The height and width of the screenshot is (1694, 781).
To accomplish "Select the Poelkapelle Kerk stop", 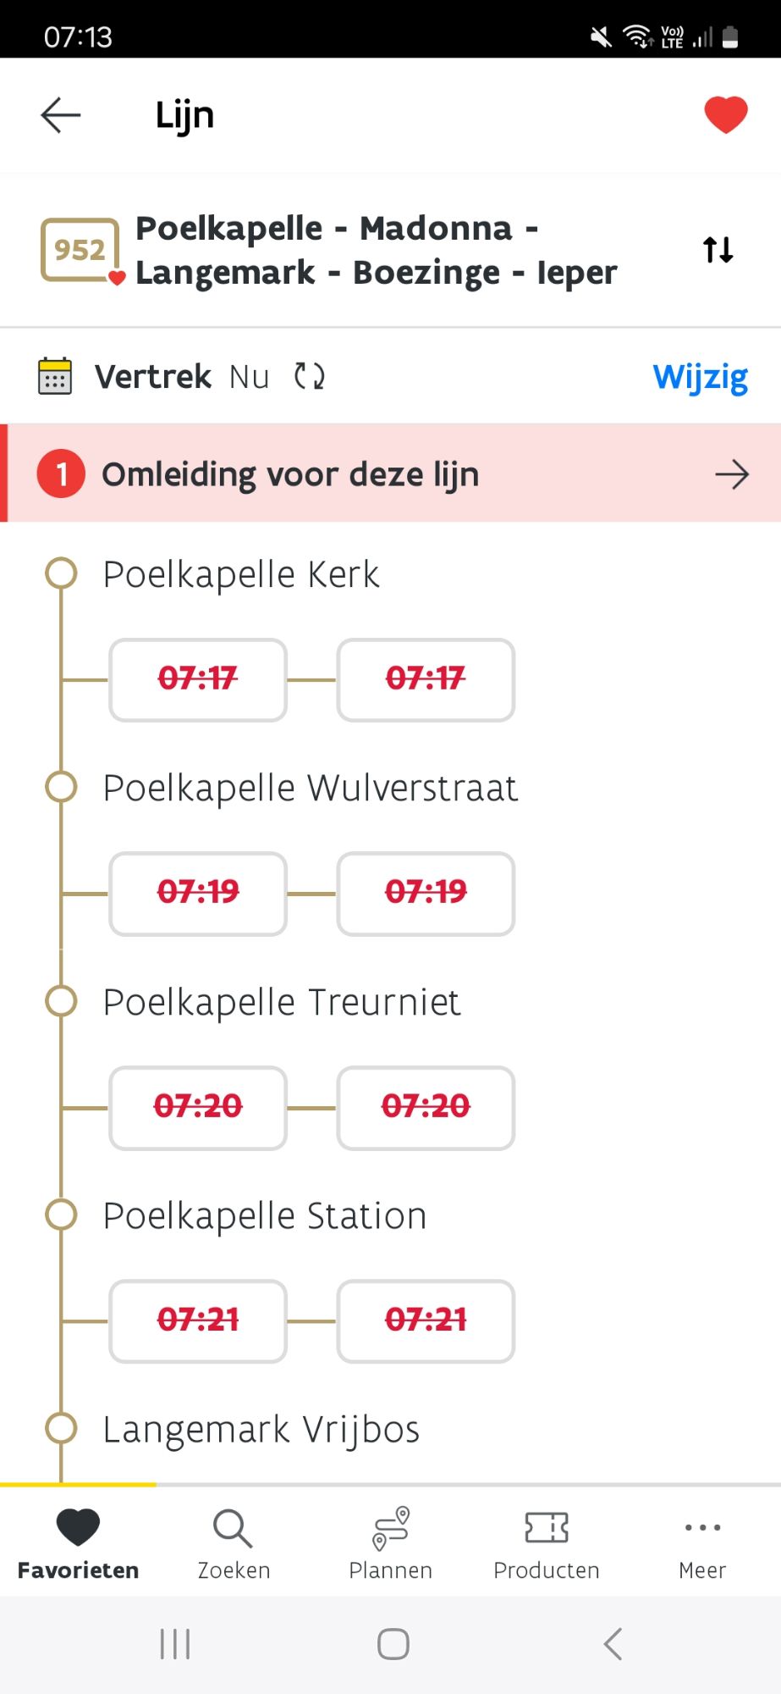I will 241,574.
